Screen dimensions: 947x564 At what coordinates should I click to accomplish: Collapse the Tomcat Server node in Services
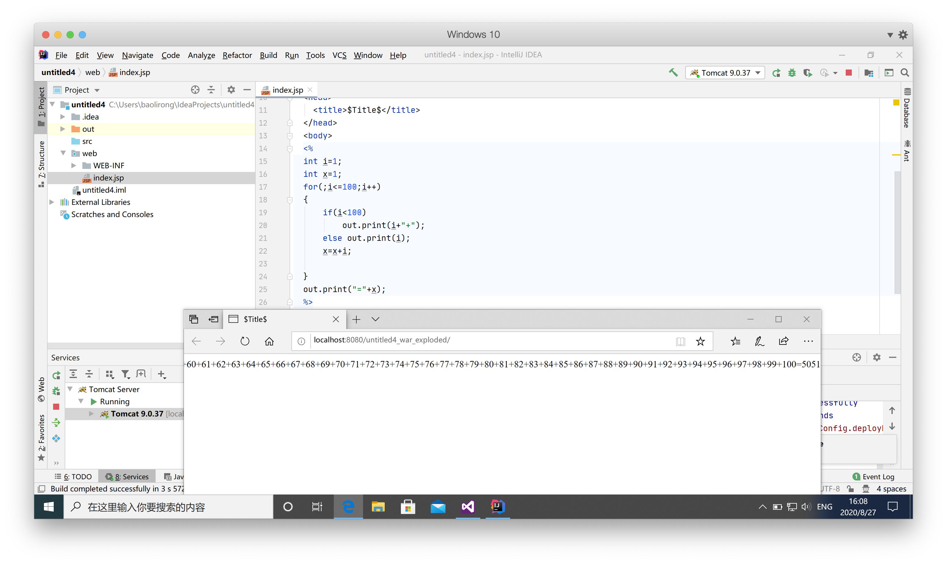click(x=70, y=389)
